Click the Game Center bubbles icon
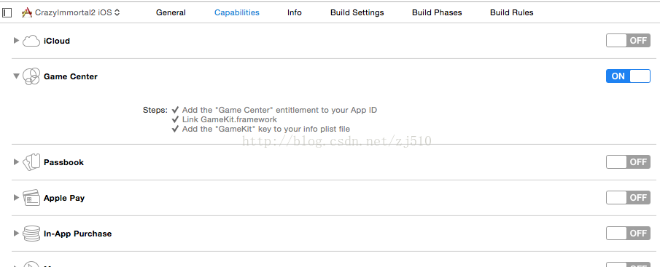This screenshot has height=267, width=660. click(x=31, y=76)
